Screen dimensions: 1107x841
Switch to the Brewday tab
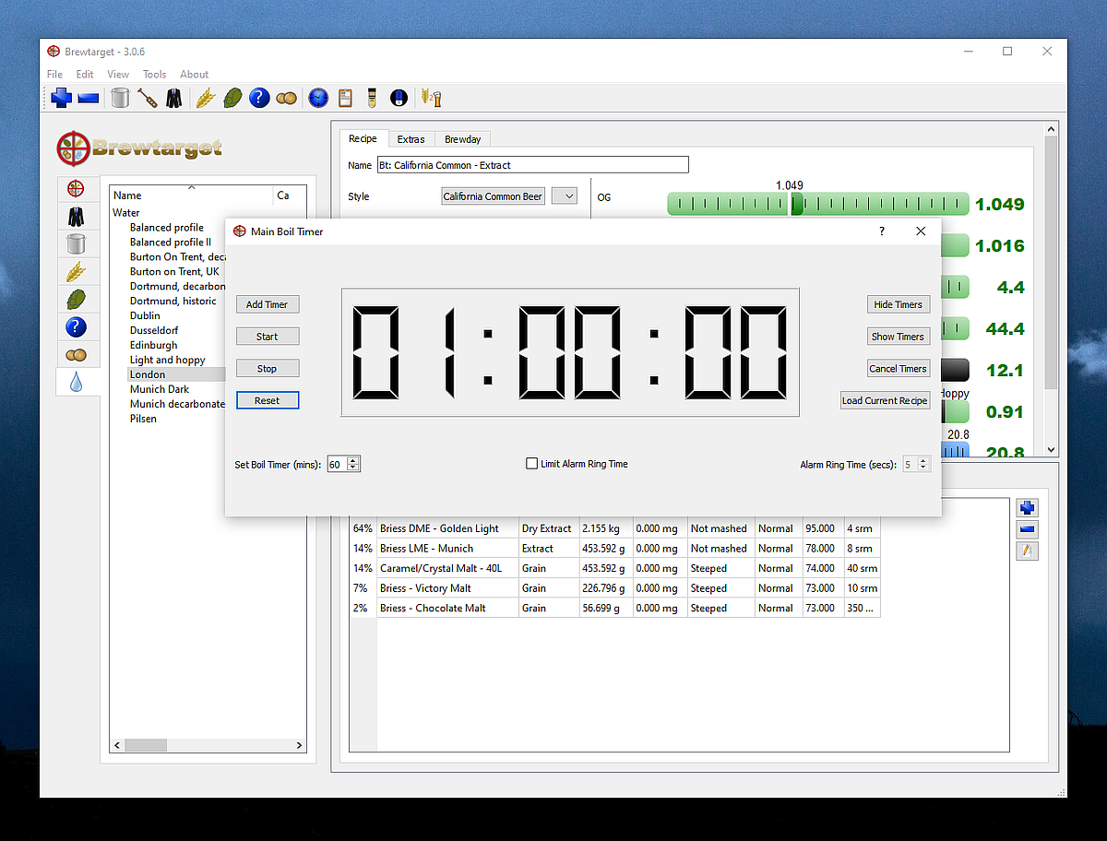pyautogui.click(x=462, y=139)
